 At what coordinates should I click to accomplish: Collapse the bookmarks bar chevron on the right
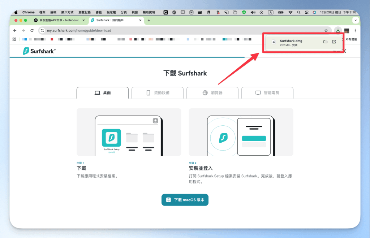342,39
